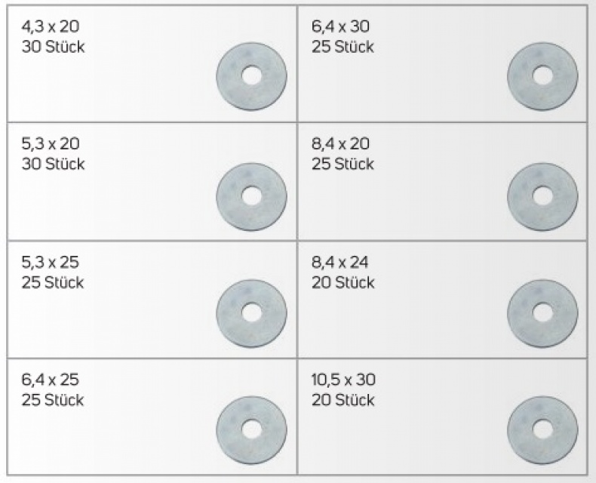Click the washer picture beside 8,4 x 24
The image size is (596, 483).
[x=542, y=313]
